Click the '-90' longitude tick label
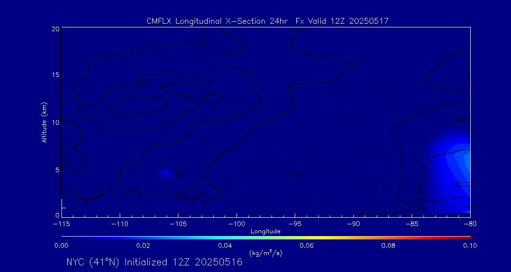The image size is (511, 272). 353,225
